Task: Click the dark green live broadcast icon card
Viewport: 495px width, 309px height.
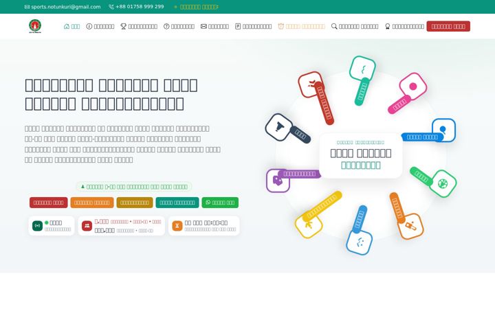Action: coord(52,226)
